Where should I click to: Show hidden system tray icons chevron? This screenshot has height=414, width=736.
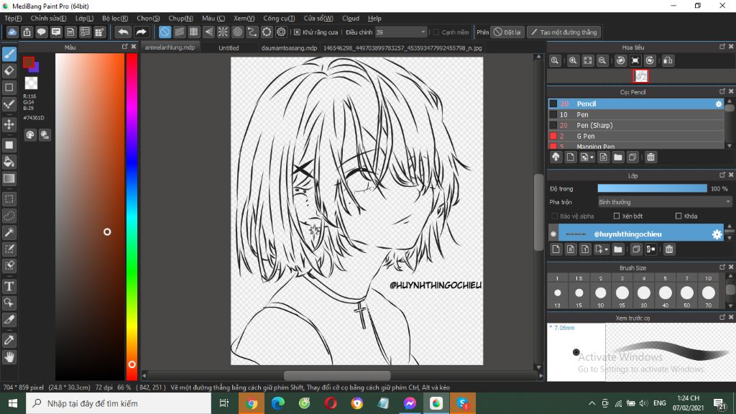click(592, 403)
